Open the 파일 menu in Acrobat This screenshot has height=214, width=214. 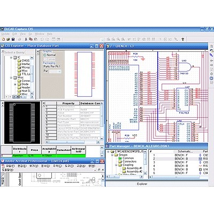pyautogui.click(x=10, y=166)
